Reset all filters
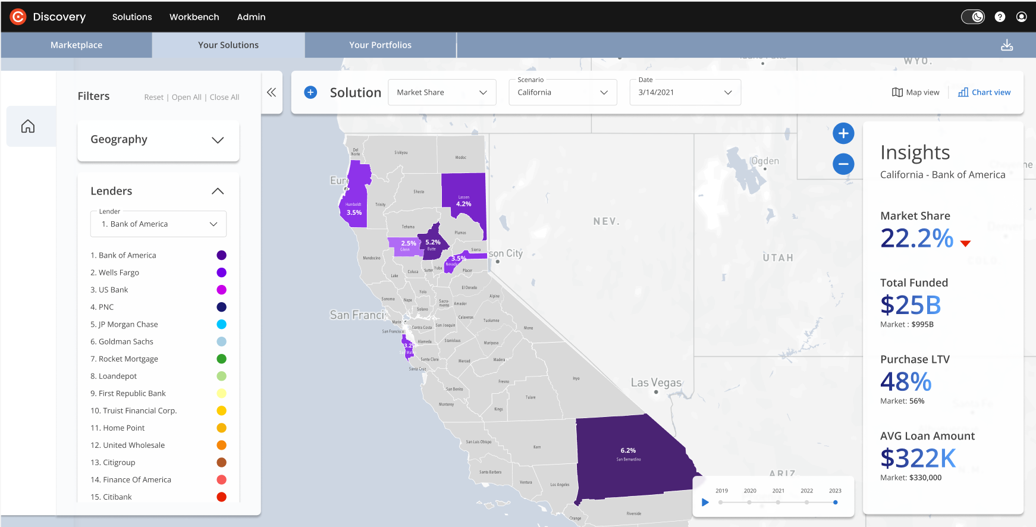Image resolution: width=1036 pixels, height=527 pixels. click(153, 97)
